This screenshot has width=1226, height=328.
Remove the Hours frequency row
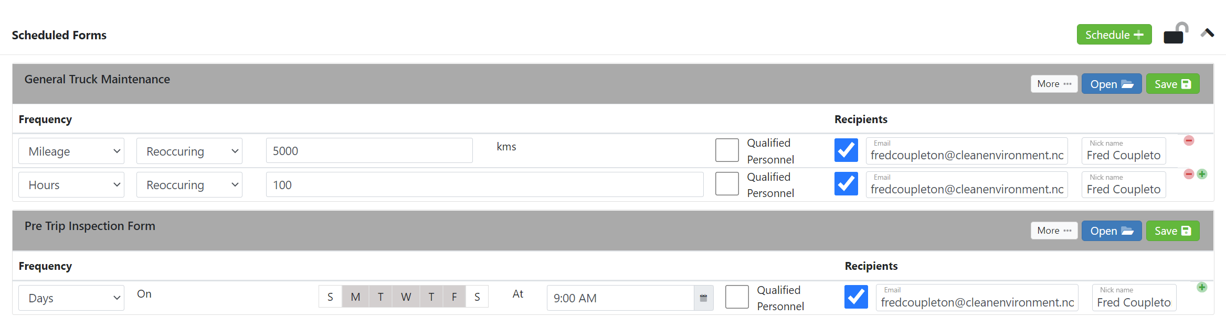[1189, 174]
